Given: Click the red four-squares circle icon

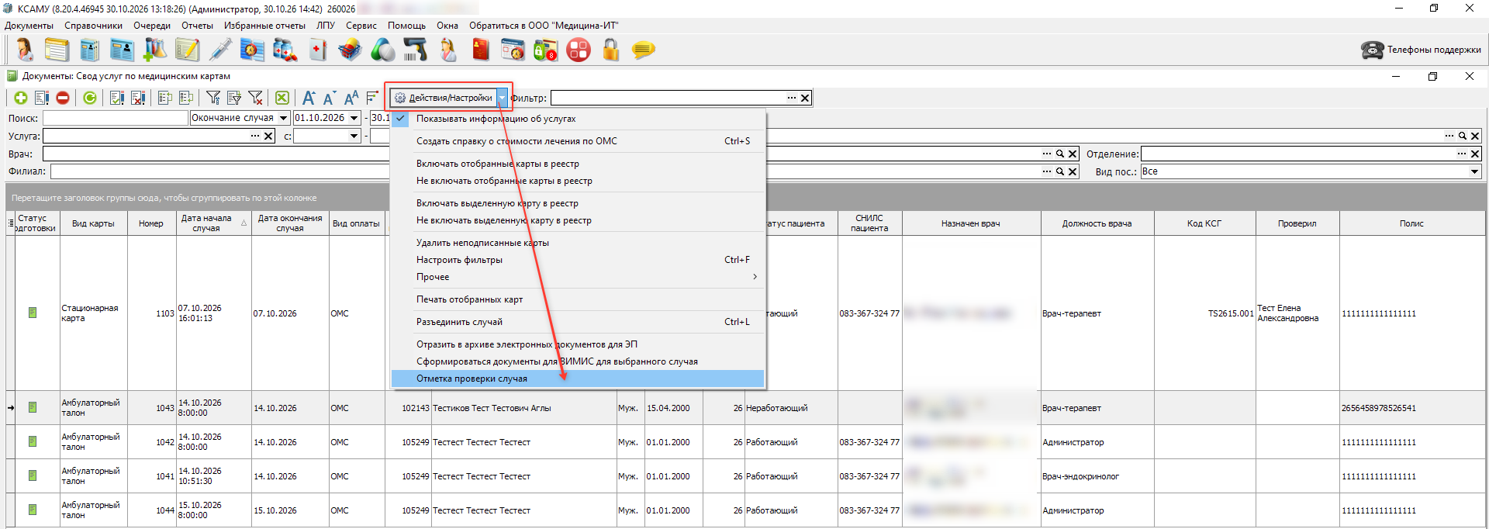Looking at the screenshot, I should pos(579,50).
